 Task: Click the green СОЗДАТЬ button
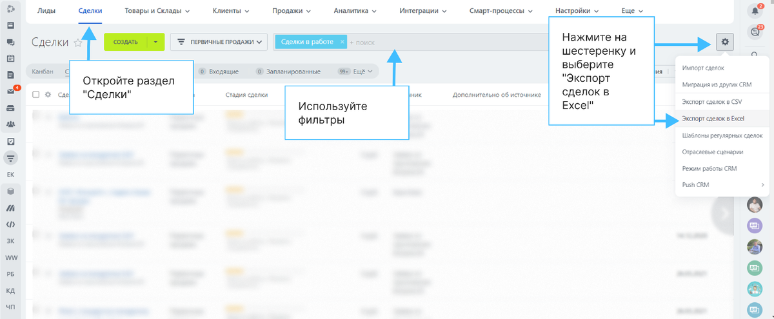pyautogui.click(x=126, y=42)
